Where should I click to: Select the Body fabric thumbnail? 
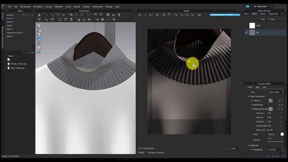(x=252, y=26)
